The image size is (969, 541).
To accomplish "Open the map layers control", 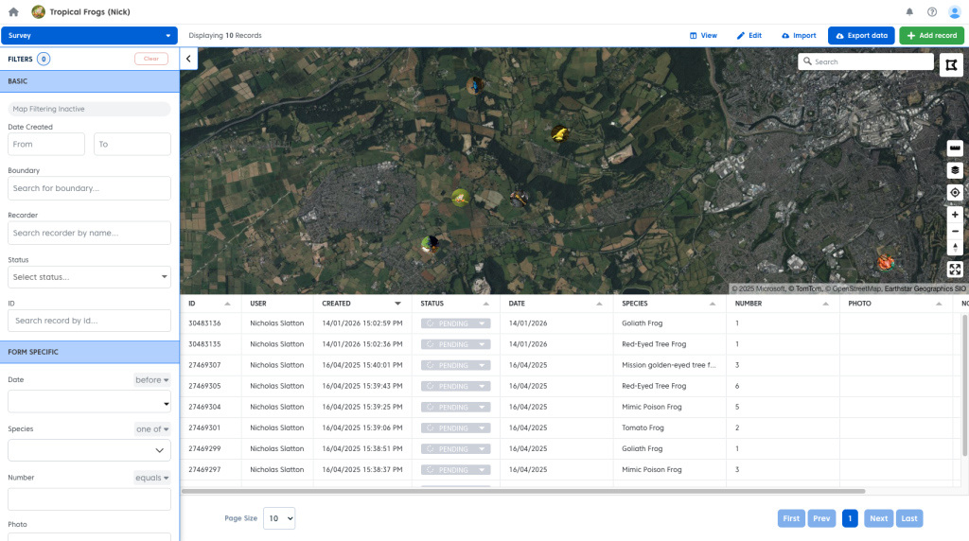I will tap(955, 170).
